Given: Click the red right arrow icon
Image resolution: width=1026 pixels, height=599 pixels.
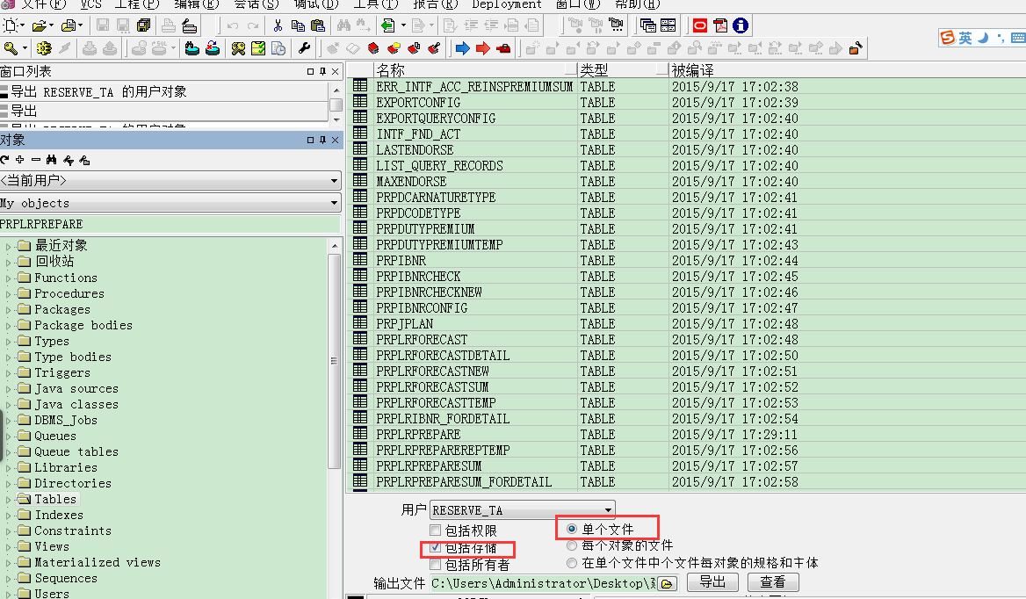Looking at the screenshot, I should click(x=483, y=48).
